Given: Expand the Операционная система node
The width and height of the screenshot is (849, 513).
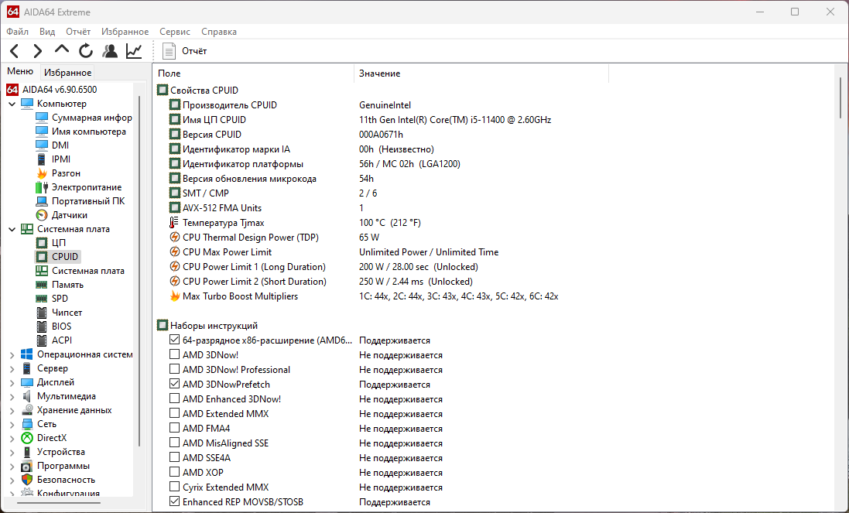Looking at the screenshot, I should (x=12, y=354).
